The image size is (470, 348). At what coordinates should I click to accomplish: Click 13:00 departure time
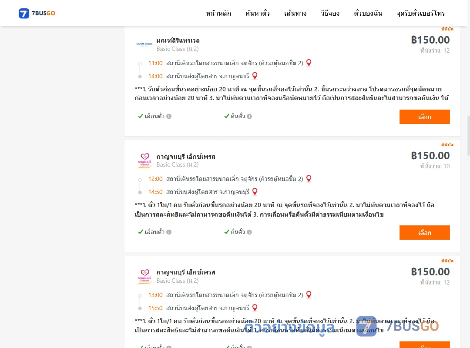pyautogui.click(x=155, y=295)
